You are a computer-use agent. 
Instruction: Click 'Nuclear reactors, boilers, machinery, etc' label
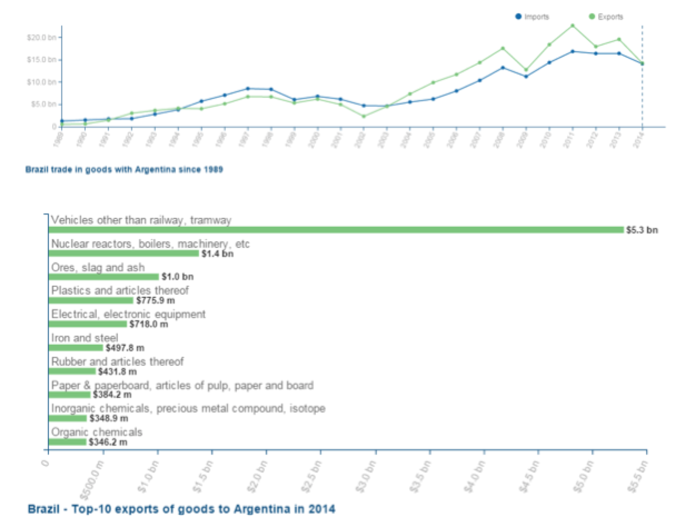click(151, 244)
